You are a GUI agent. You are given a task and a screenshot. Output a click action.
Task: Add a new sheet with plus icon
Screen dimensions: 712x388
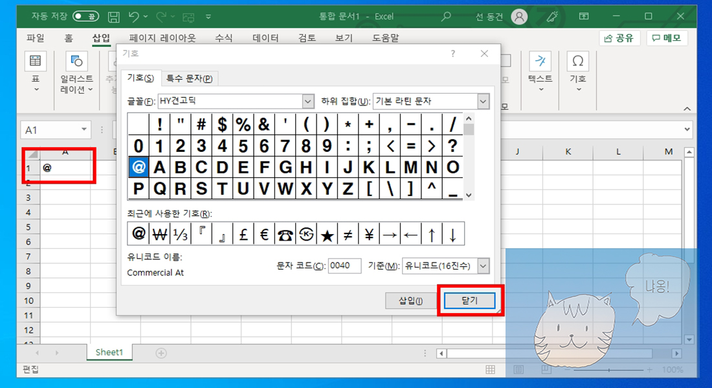point(161,352)
